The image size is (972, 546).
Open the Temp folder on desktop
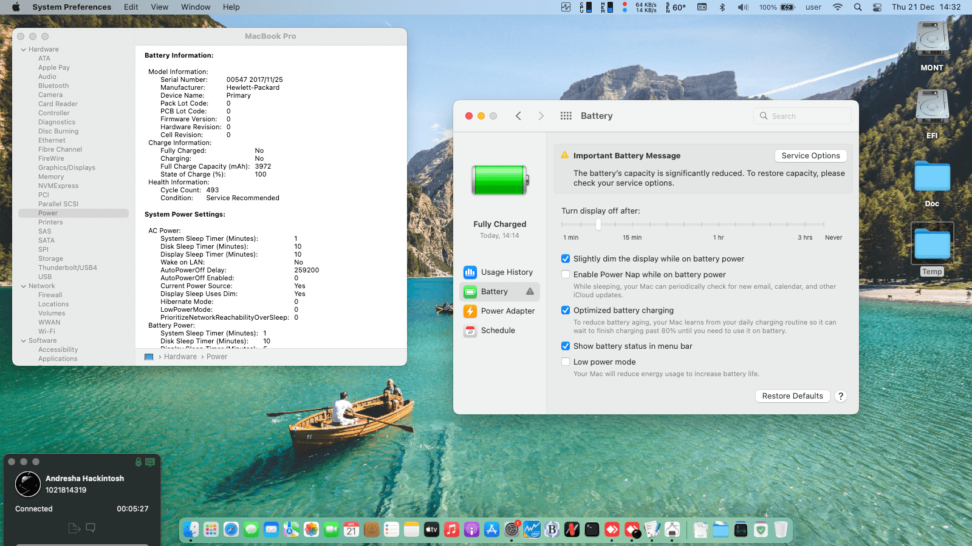tap(932, 244)
